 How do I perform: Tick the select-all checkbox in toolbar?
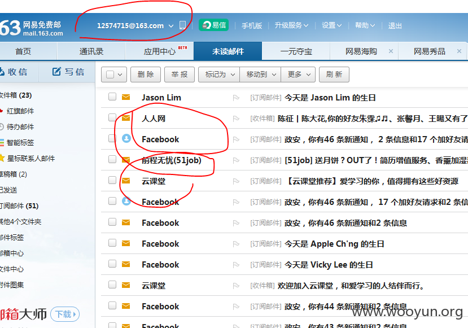click(110, 75)
